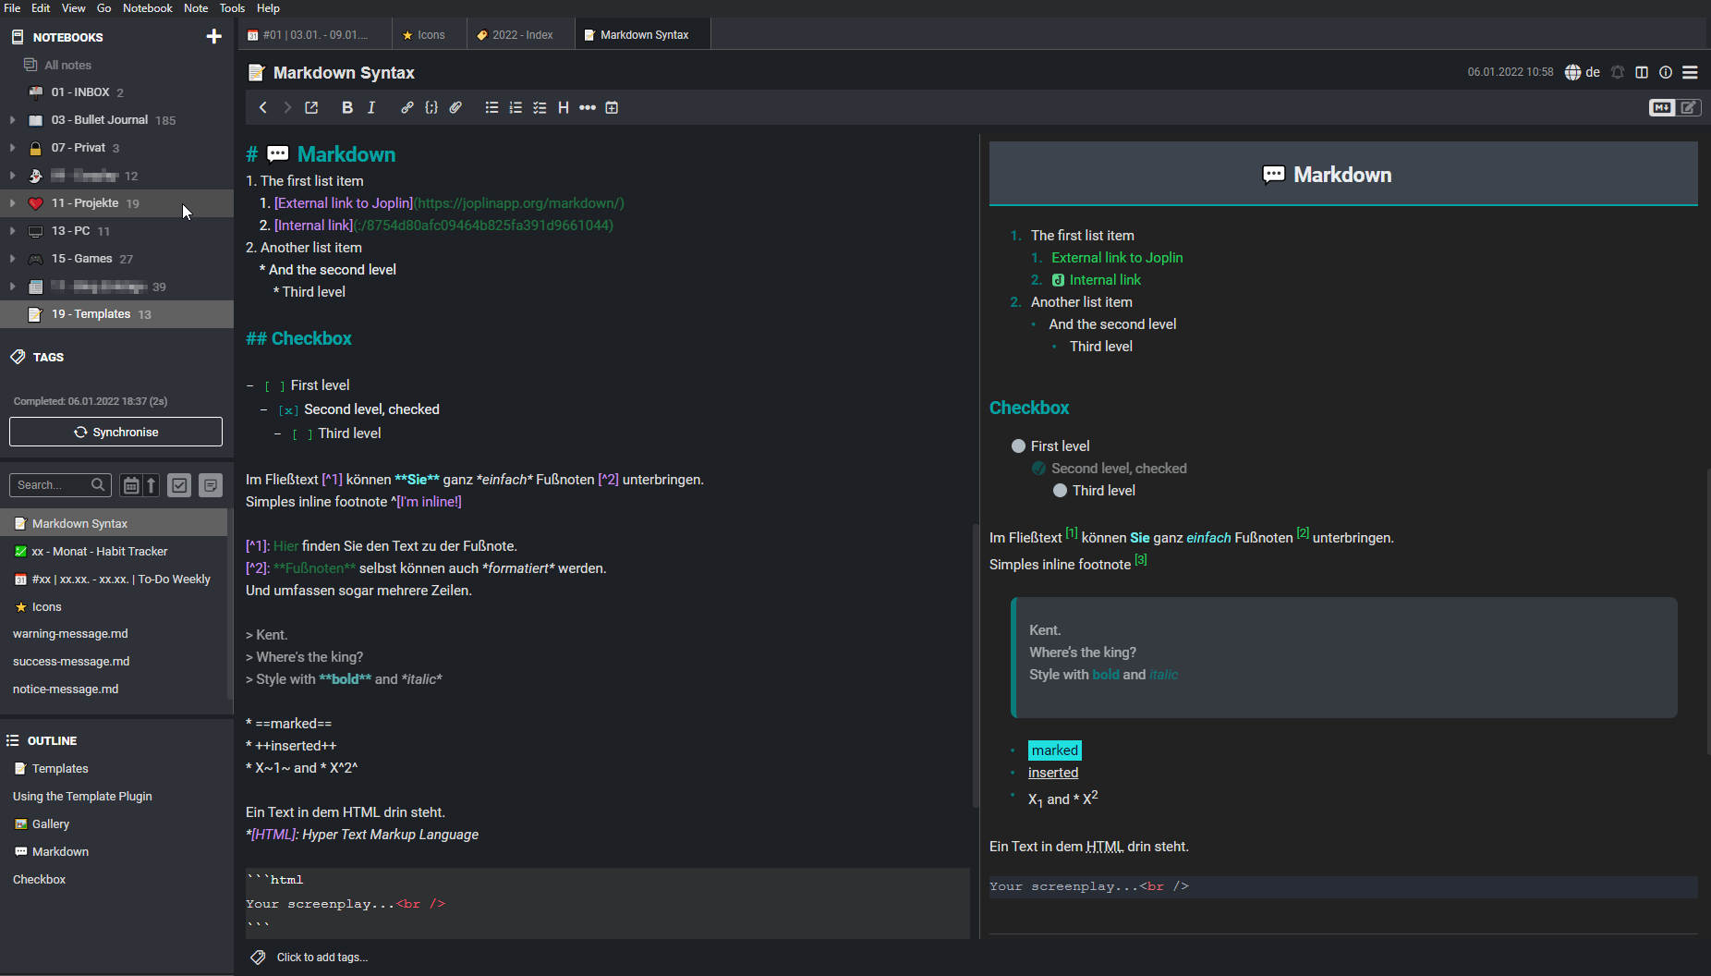Image resolution: width=1711 pixels, height=976 pixels.
Task: Switch to the Icons tab
Action: tap(429, 35)
